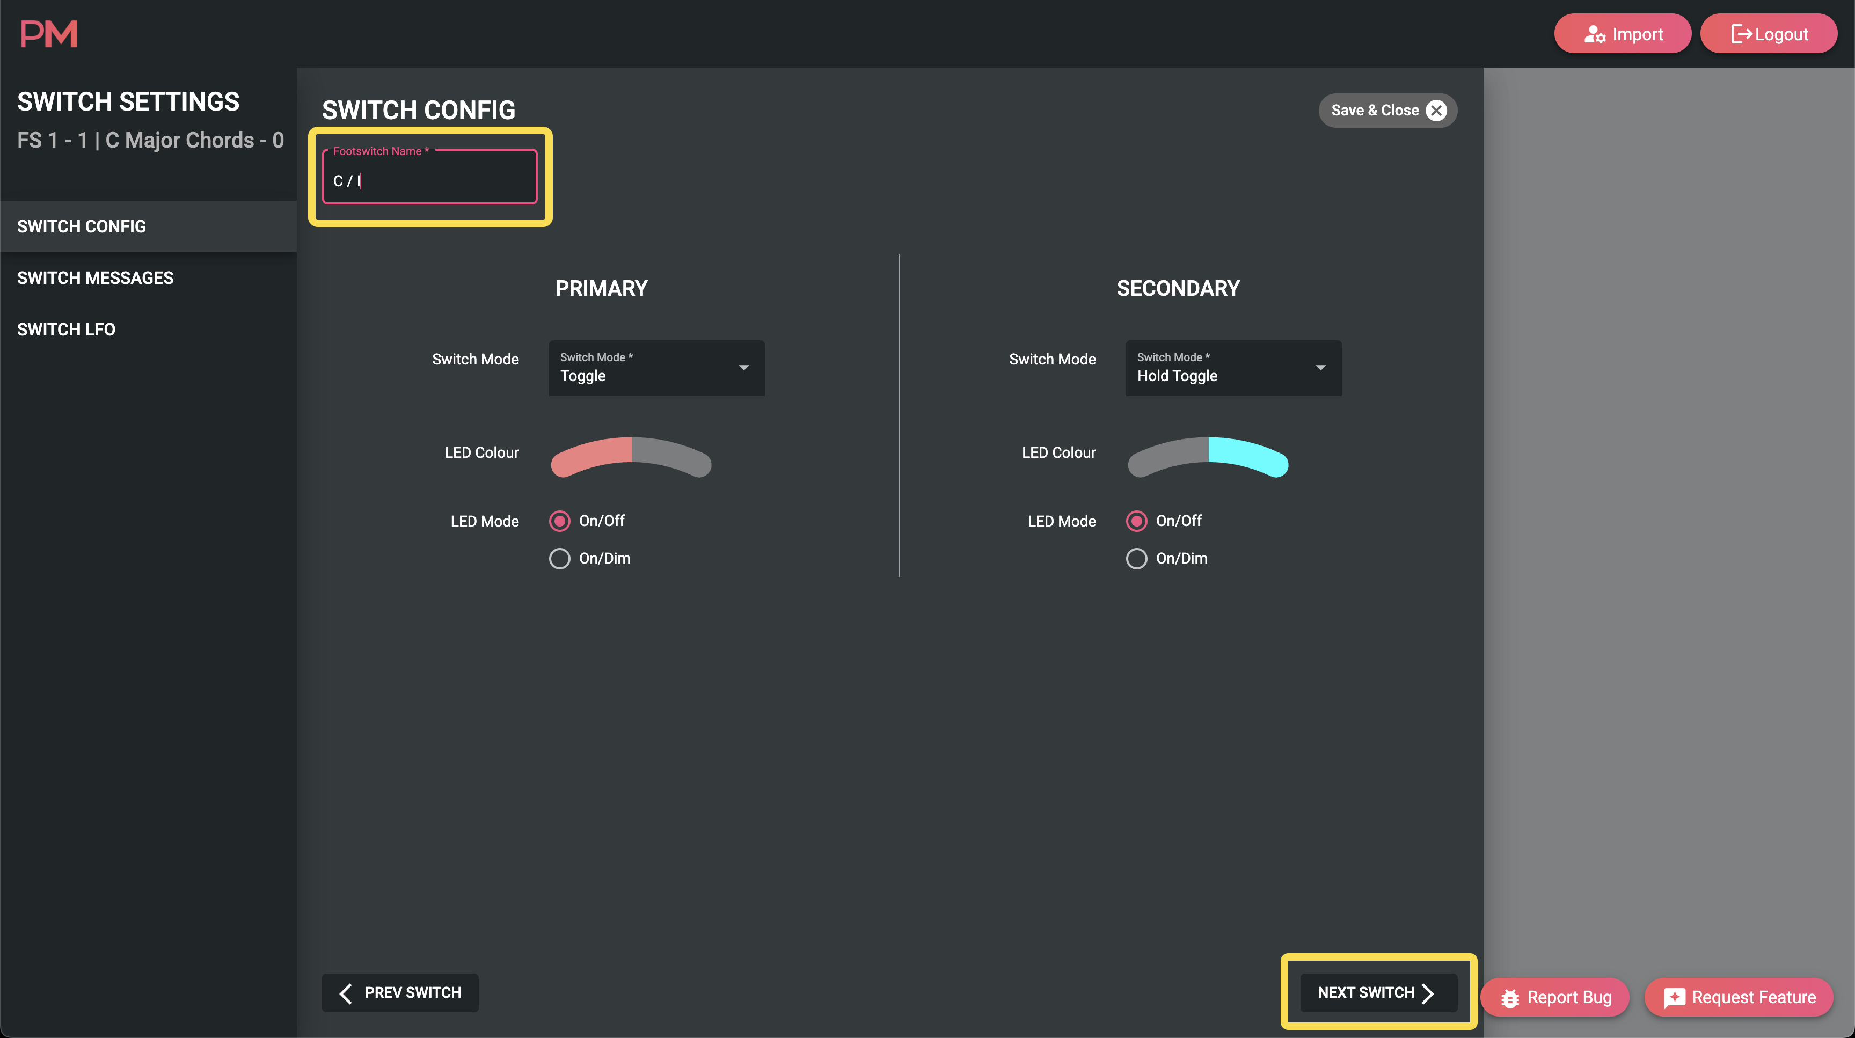The image size is (1855, 1038).
Task: Open the Switch Messages section
Action: [x=148, y=278]
